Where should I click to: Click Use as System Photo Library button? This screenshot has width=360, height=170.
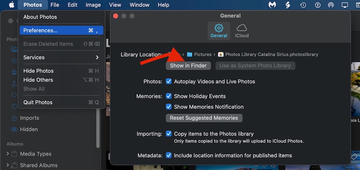tap(255, 66)
